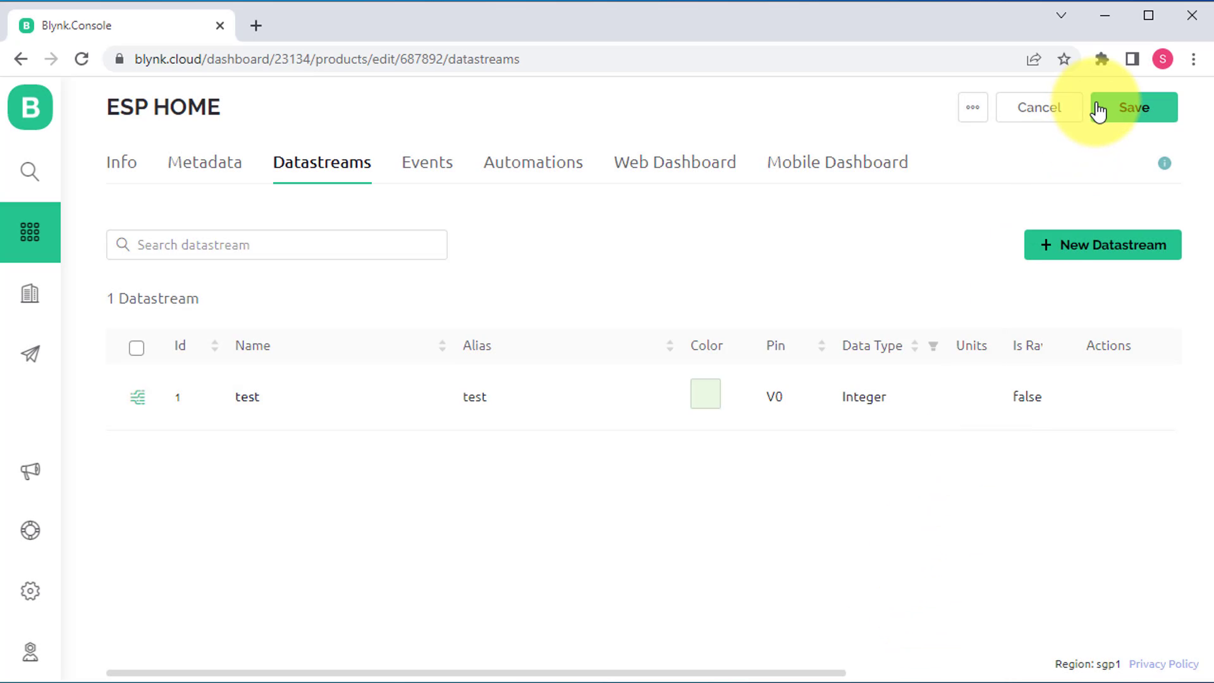
Task: Open the tab search chevron in title bar
Action: (1061, 15)
